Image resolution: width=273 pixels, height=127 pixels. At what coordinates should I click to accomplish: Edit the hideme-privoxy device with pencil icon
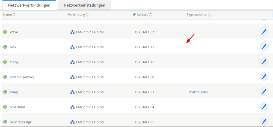point(264,77)
